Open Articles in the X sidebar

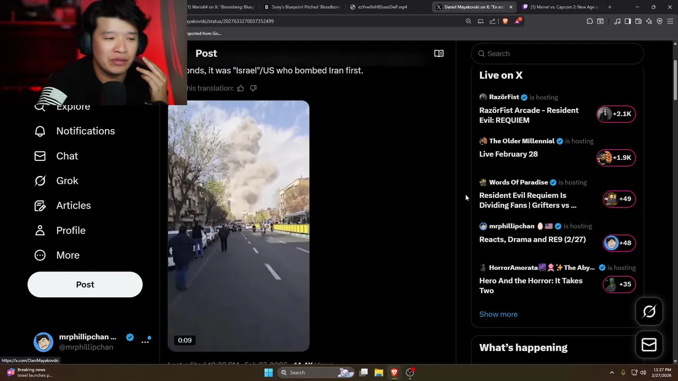tap(62, 205)
